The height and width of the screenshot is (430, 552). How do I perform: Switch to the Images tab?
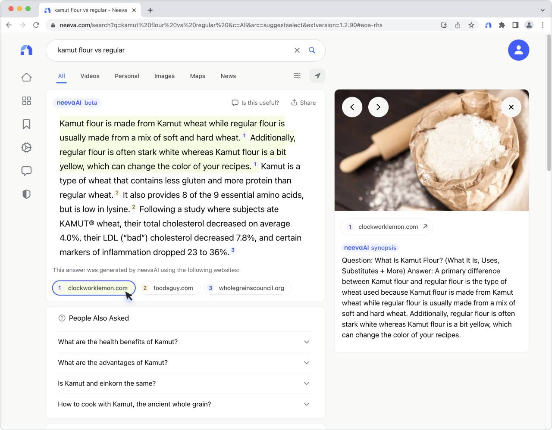(164, 76)
